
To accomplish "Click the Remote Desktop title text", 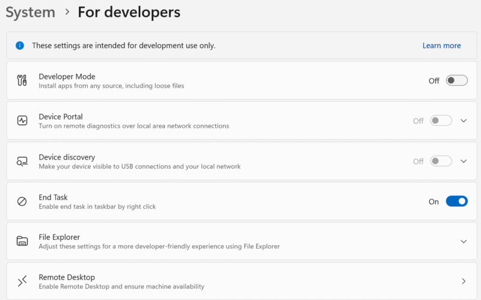I will click(x=67, y=277).
